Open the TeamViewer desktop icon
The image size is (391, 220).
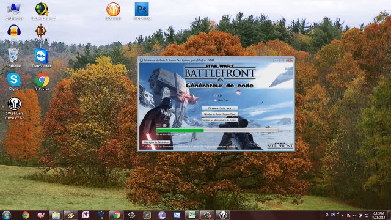(42, 58)
